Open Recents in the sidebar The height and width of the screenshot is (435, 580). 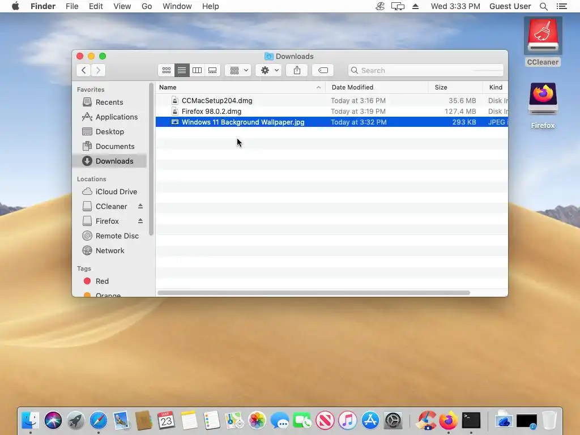click(x=109, y=102)
